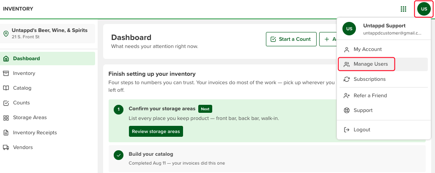435x173 pixels.
Task: Select Manage Users menu entry
Action: (383, 64)
